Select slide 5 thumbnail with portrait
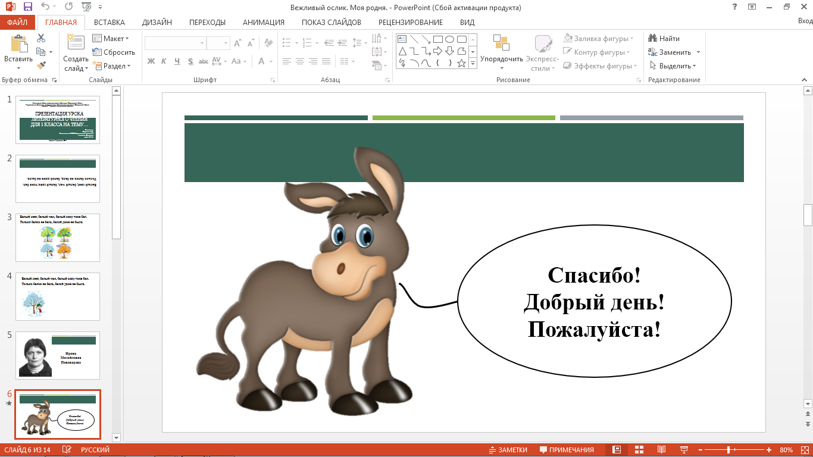The height and width of the screenshot is (457, 813). click(x=58, y=355)
